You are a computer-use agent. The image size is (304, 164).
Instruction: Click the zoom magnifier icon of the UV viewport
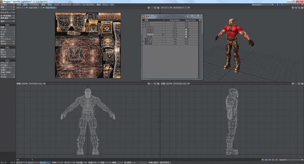point(155,8)
